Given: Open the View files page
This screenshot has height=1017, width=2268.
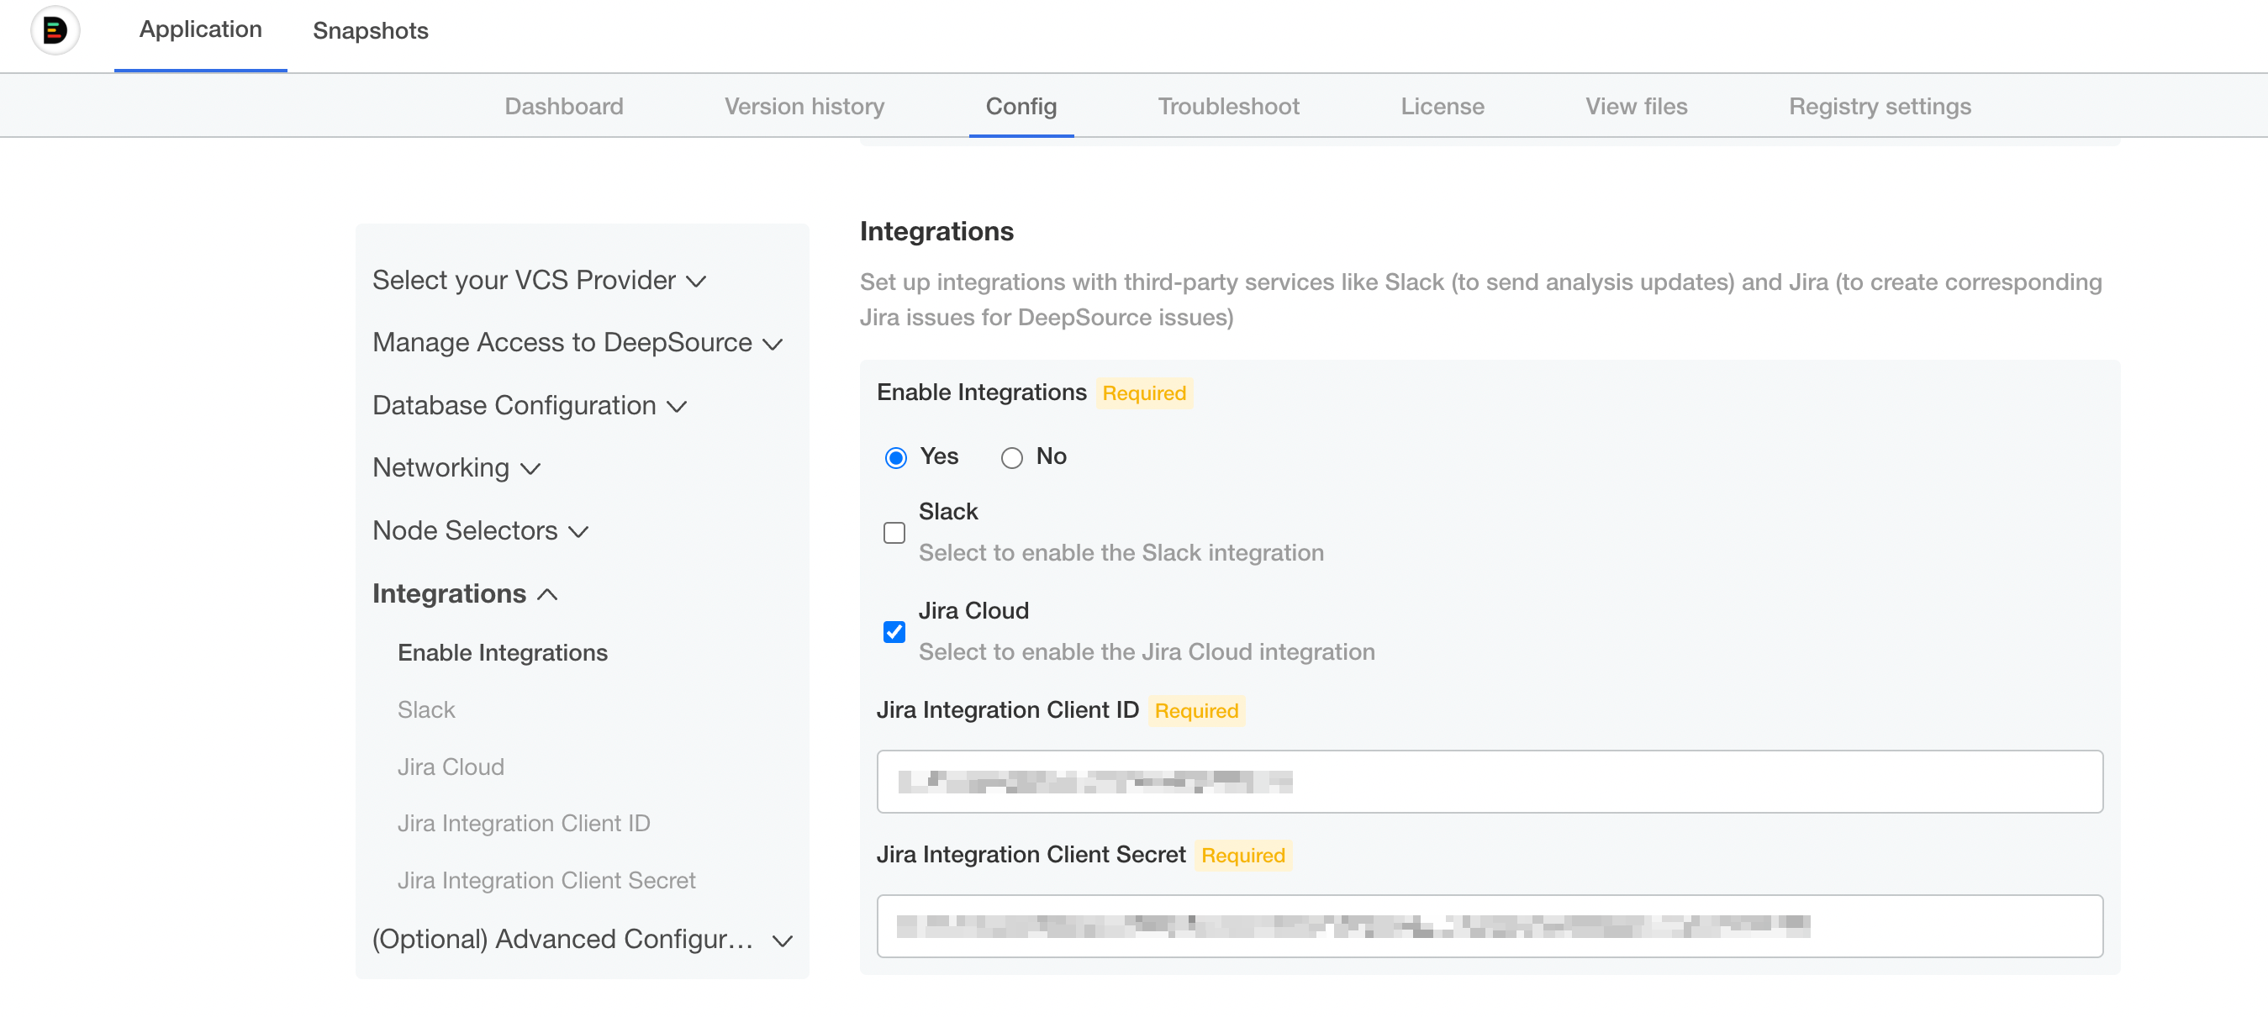Looking at the screenshot, I should (1636, 106).
